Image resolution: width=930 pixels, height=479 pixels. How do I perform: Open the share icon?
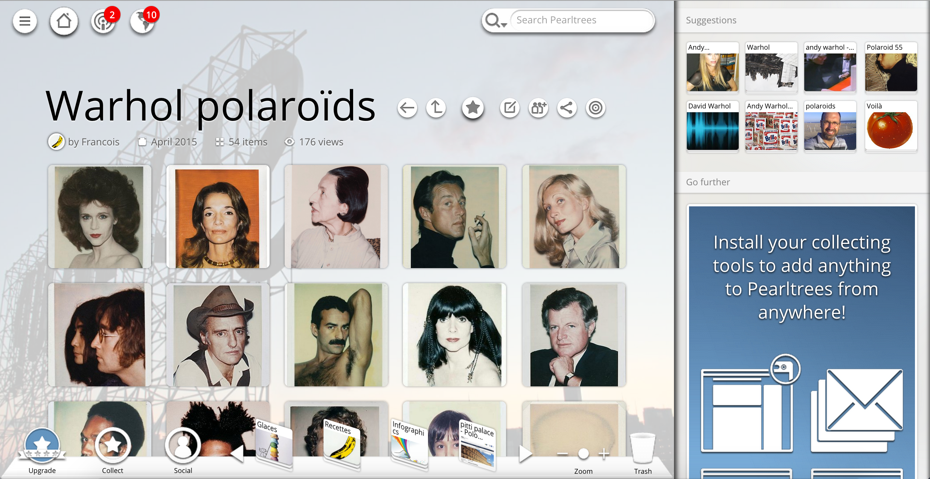[567, 108]
